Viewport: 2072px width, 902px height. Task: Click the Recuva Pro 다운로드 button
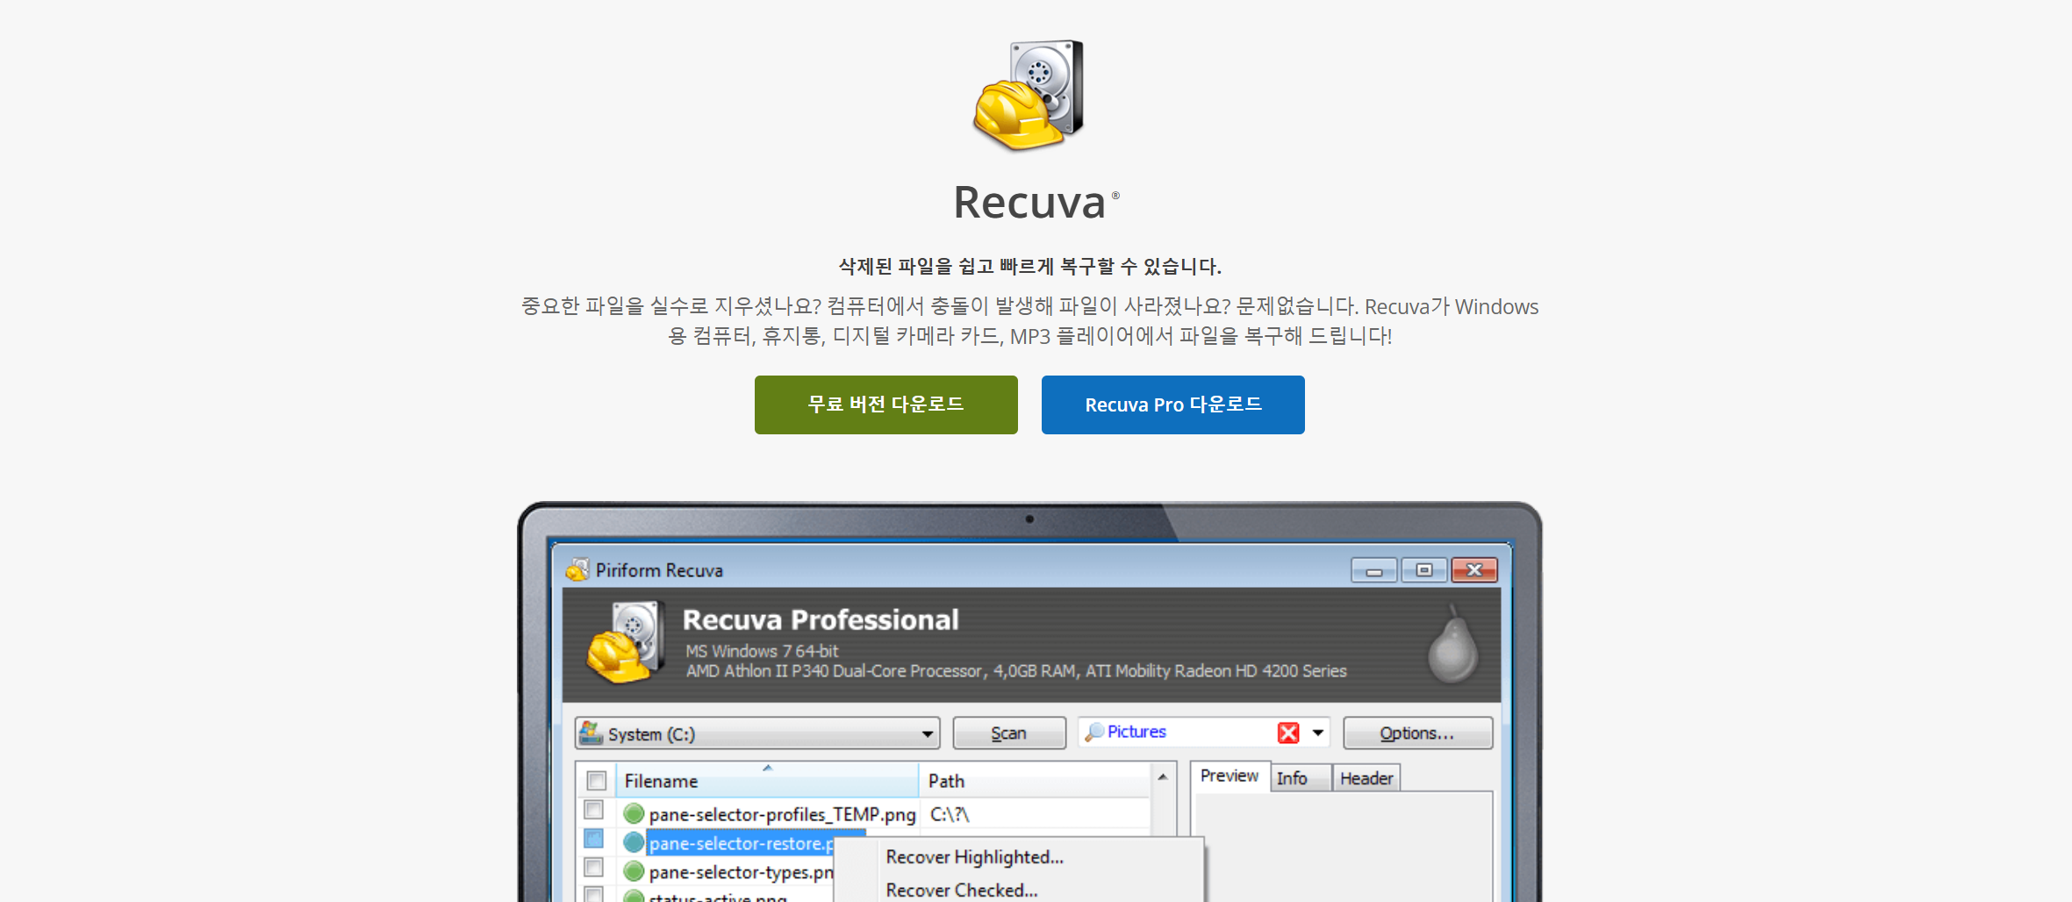coord(1172,404)
